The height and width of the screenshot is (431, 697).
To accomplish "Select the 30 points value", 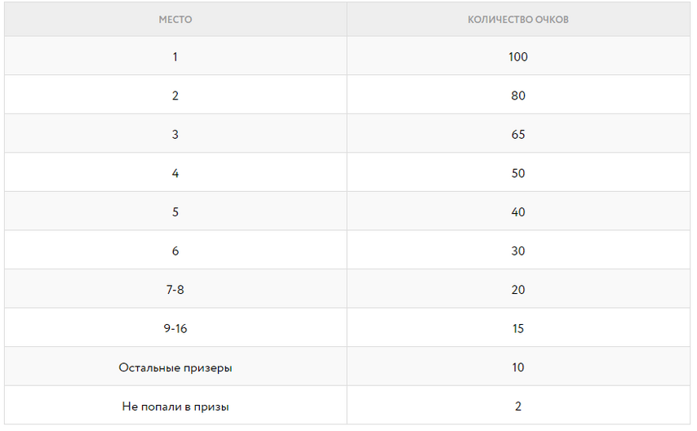I will coord(518,251).
